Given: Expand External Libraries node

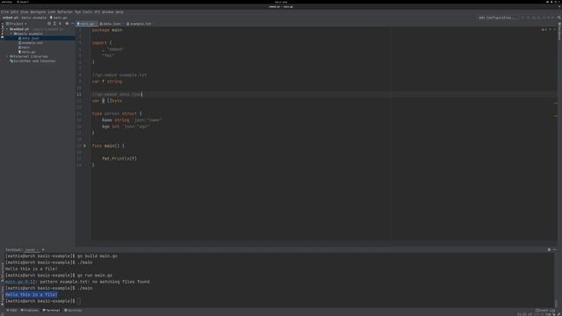Looking at the screenshot, I should 7,56.
